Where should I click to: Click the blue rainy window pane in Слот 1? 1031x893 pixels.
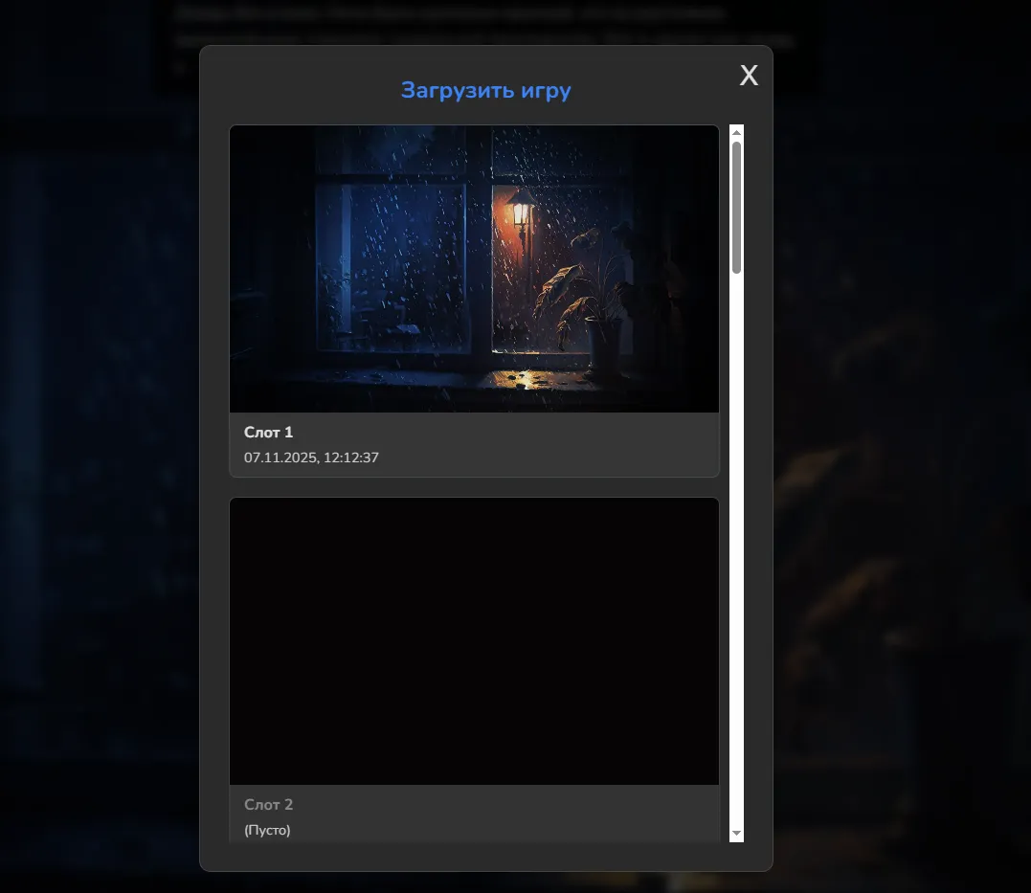point(392,258)
